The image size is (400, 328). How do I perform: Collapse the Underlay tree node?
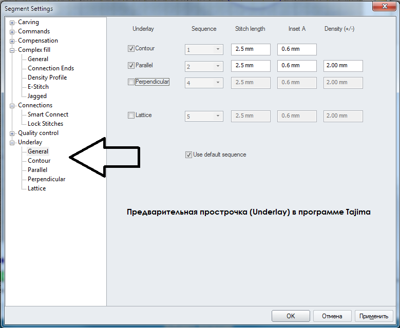[12, 143]
